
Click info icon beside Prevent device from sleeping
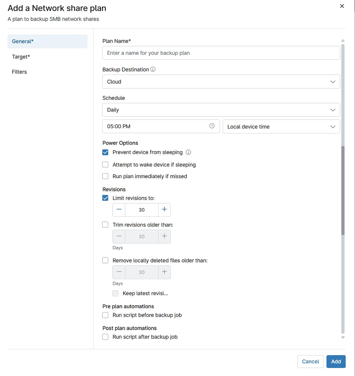click(188, 152)
